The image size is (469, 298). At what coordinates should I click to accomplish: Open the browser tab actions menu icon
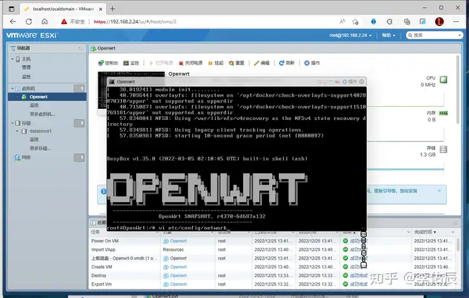[11, 9]
